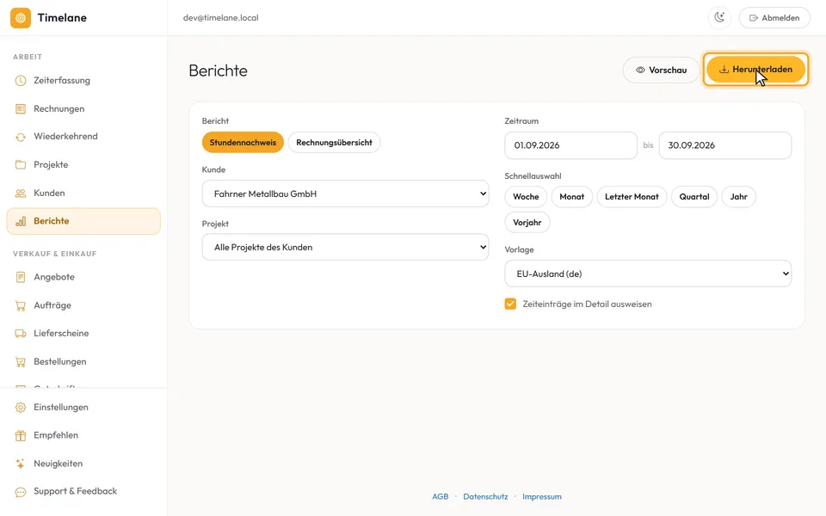Click the Support & Feedback chat icon
Viewport: 826px width, 516px height.
[21, 492]
